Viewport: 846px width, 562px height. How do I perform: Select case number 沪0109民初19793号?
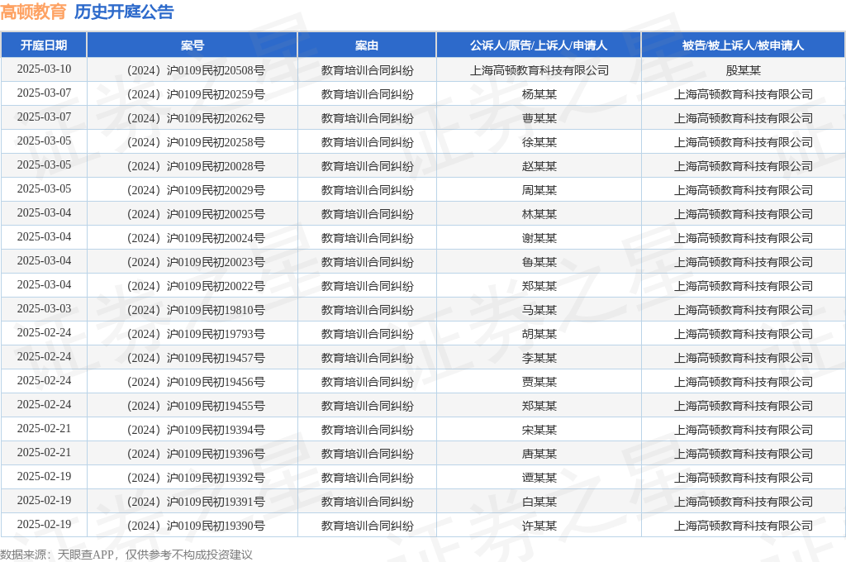click(216, 334)
